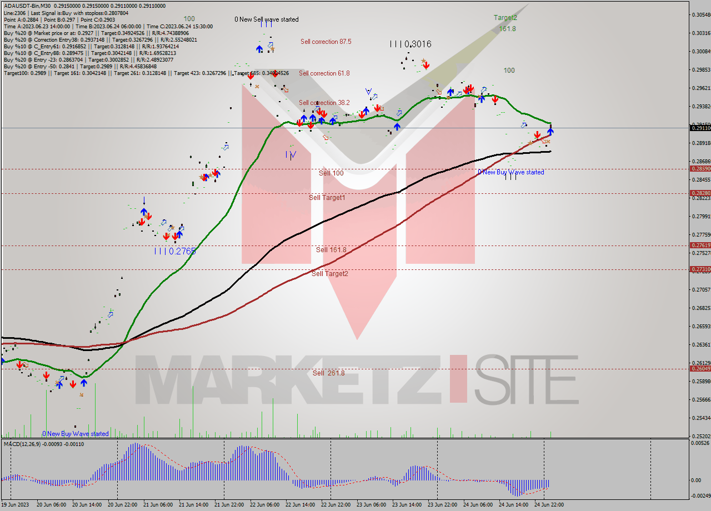Viewport: 711px width, 511px height.
Task: Click the 0.27057 price axis value
Action: 701,290
